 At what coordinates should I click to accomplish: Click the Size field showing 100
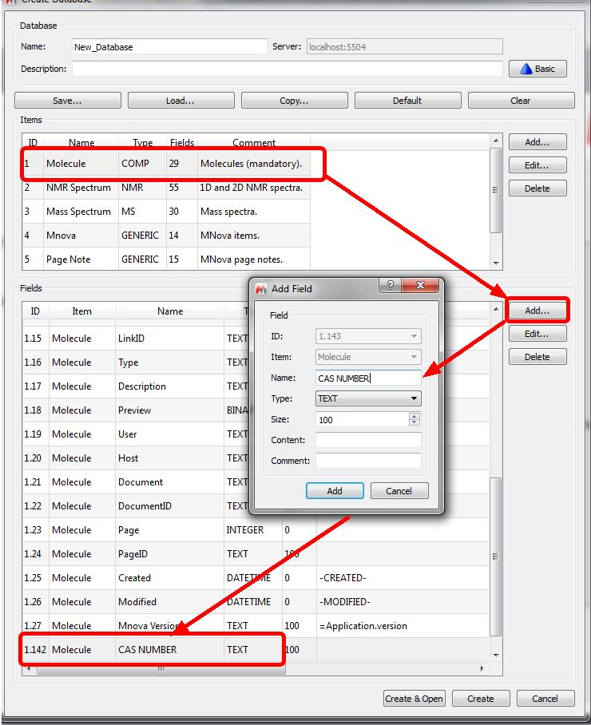pyautogui.click(x=363, y=420)
